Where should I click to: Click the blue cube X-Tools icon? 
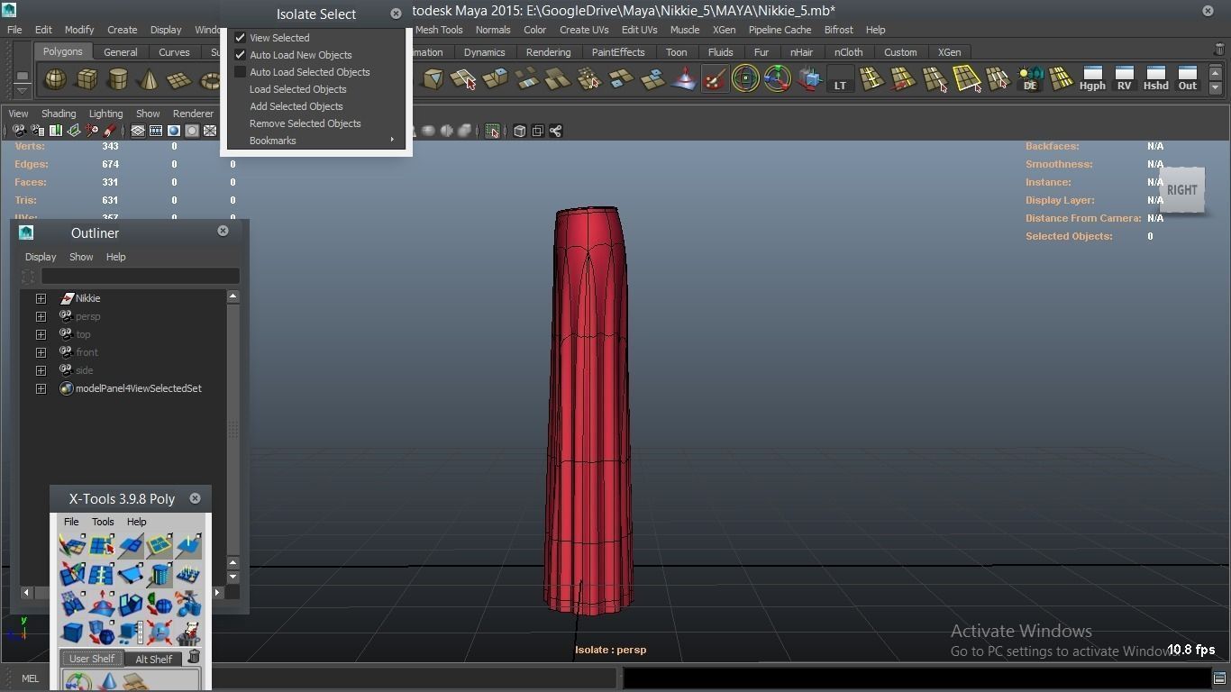click(x=72, y=633)
